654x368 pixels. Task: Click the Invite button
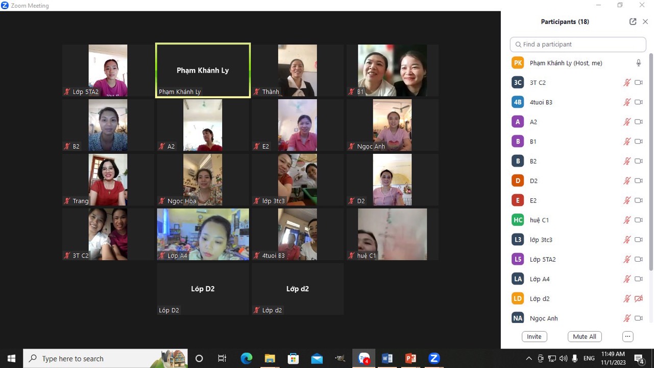[x=534, y=336]
